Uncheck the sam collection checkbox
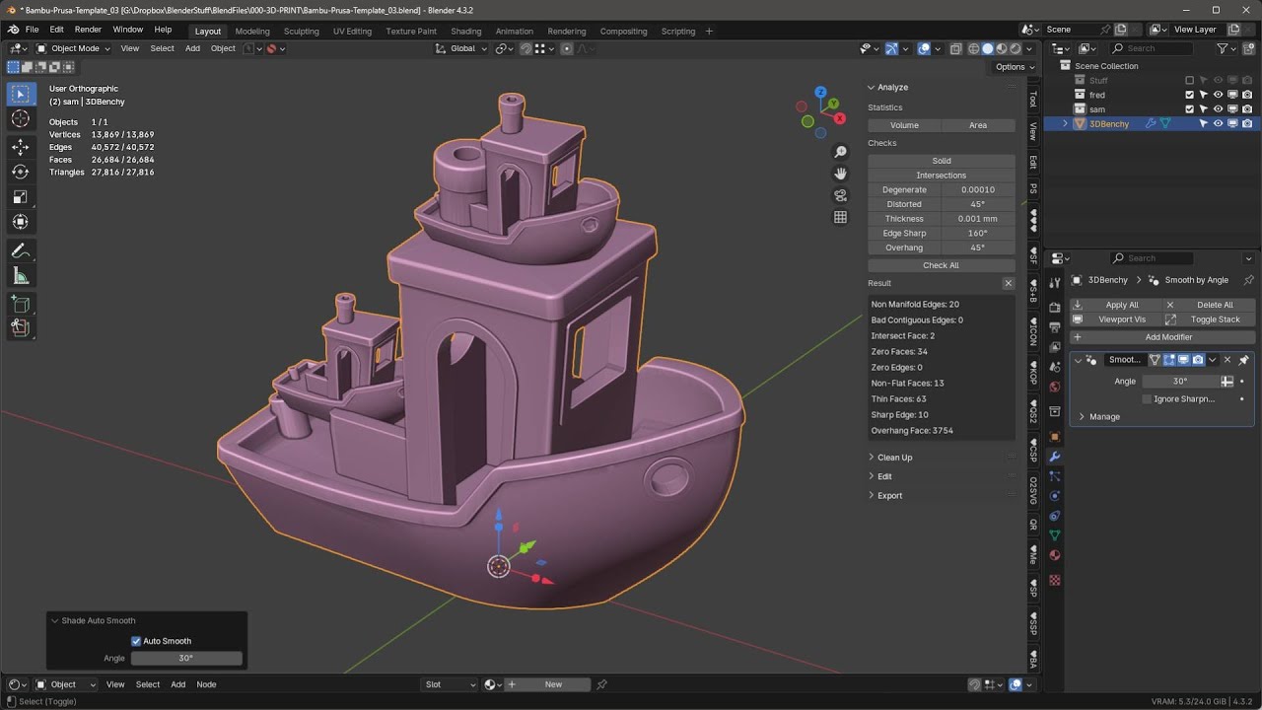The height and width of the screenshot is (710, 1262). click(1189, 109)
